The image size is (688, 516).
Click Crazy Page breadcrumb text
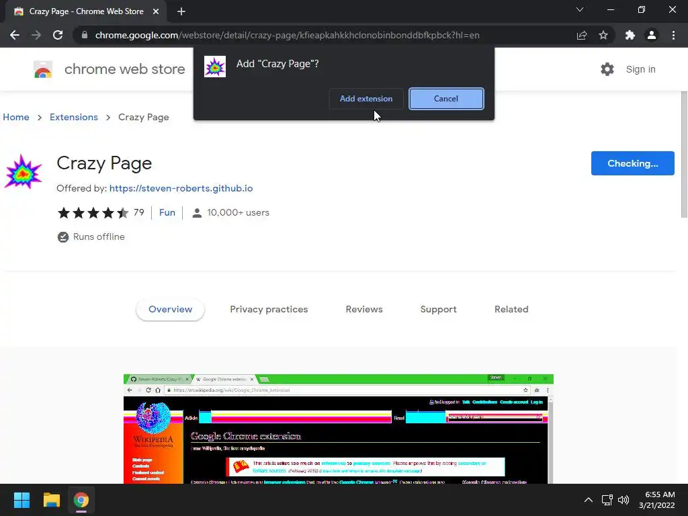[144, 117]
